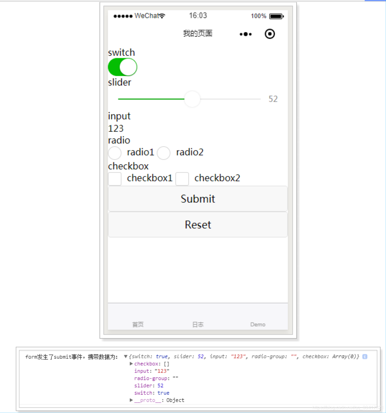This screenshot has width=386, height=413.
Task: Click the WeChat carrier label
Action: [x=146, y=16]
